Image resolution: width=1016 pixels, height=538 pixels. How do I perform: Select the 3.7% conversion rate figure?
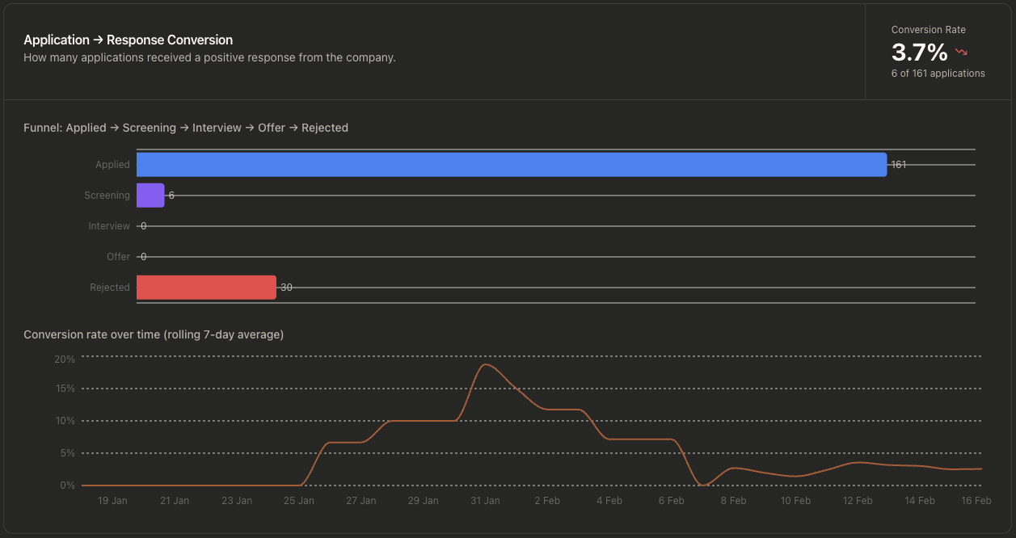[919, 53]
